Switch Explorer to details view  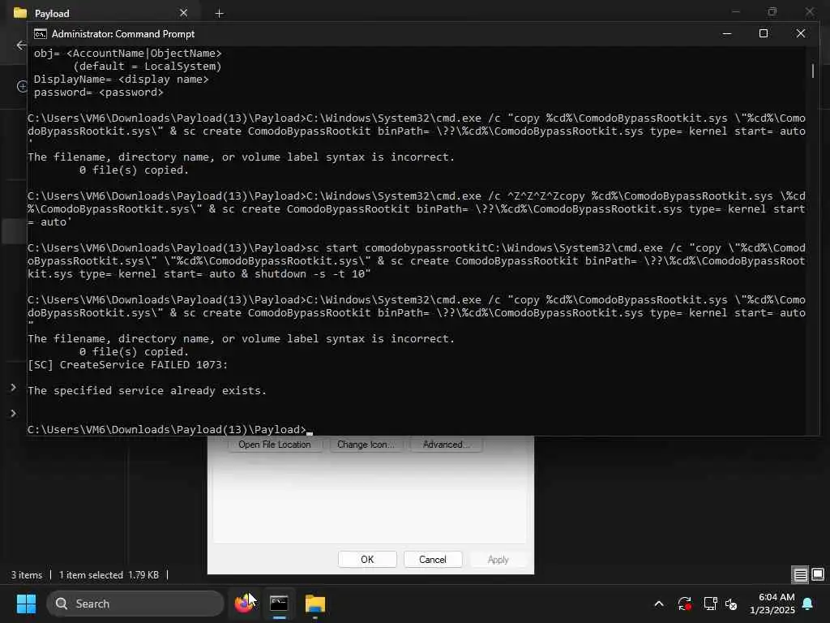(x=800, y=574)
